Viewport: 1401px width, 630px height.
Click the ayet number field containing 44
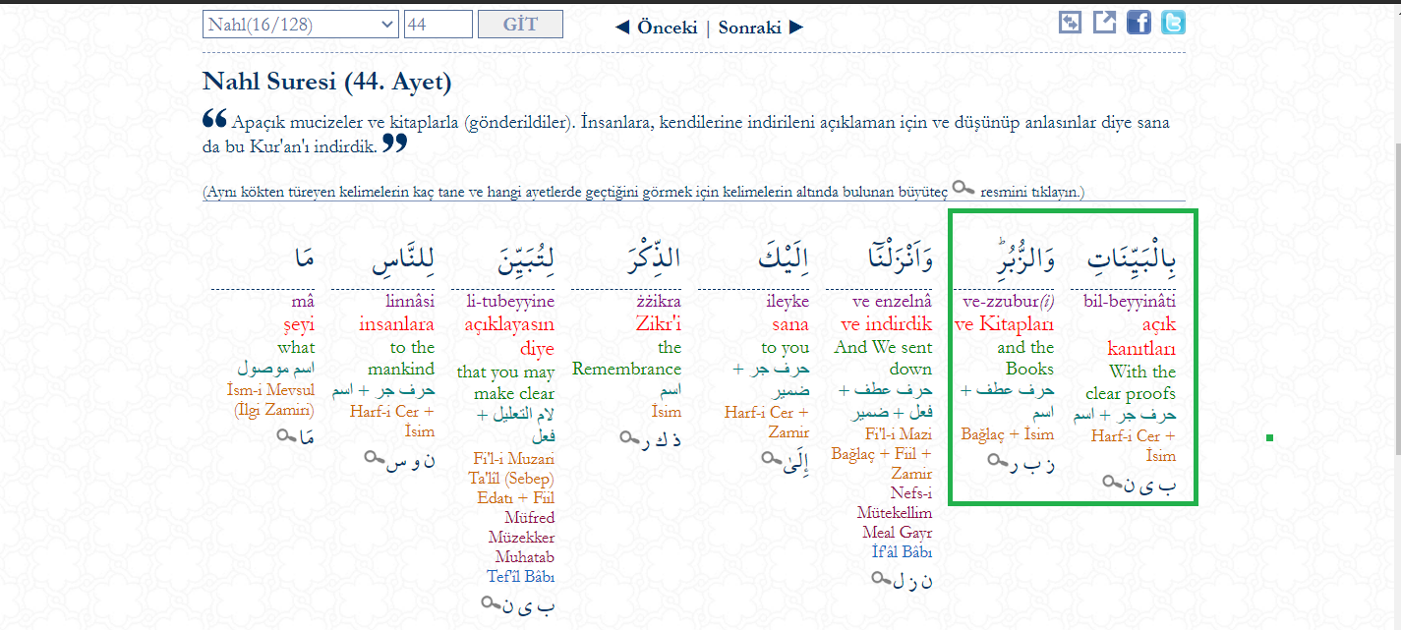(438, 25)
